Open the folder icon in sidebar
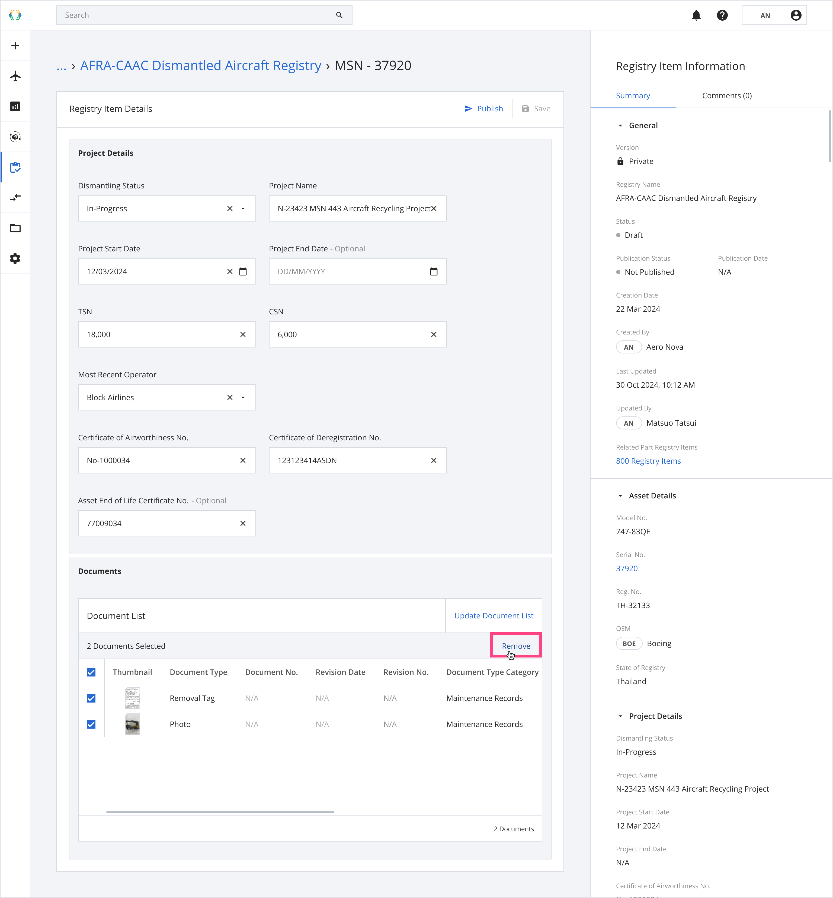The height and width of the screenshot is (898, 833). click(15, 228)
